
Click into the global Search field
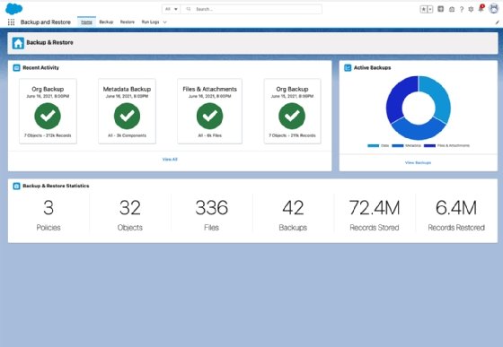[x=251, y=9]
